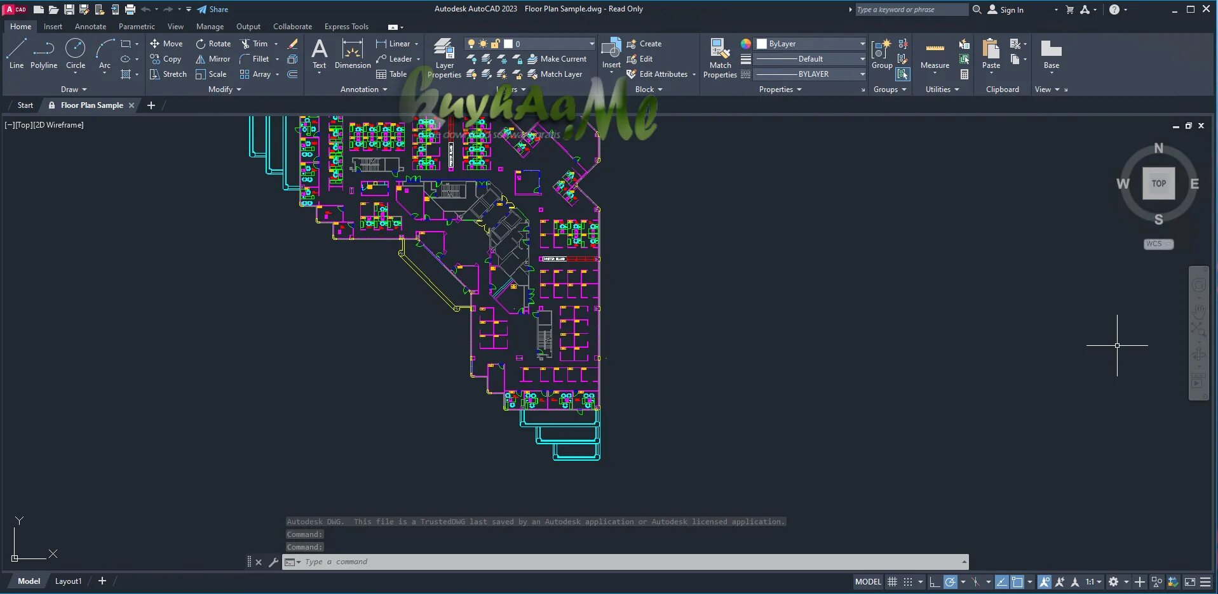Click the Group tool icon
Viewport: 1218px width, 594px height.
(x=881, y=54)
